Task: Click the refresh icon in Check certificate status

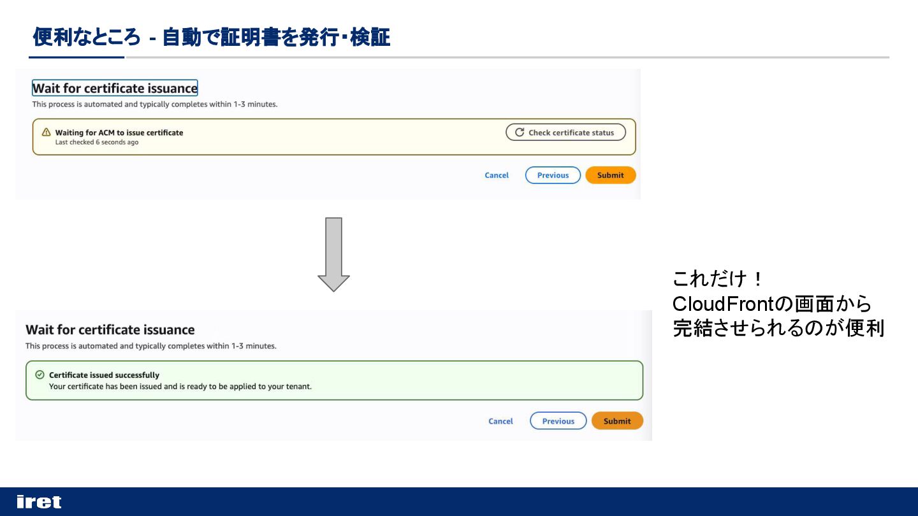Action: pos(520,133)
